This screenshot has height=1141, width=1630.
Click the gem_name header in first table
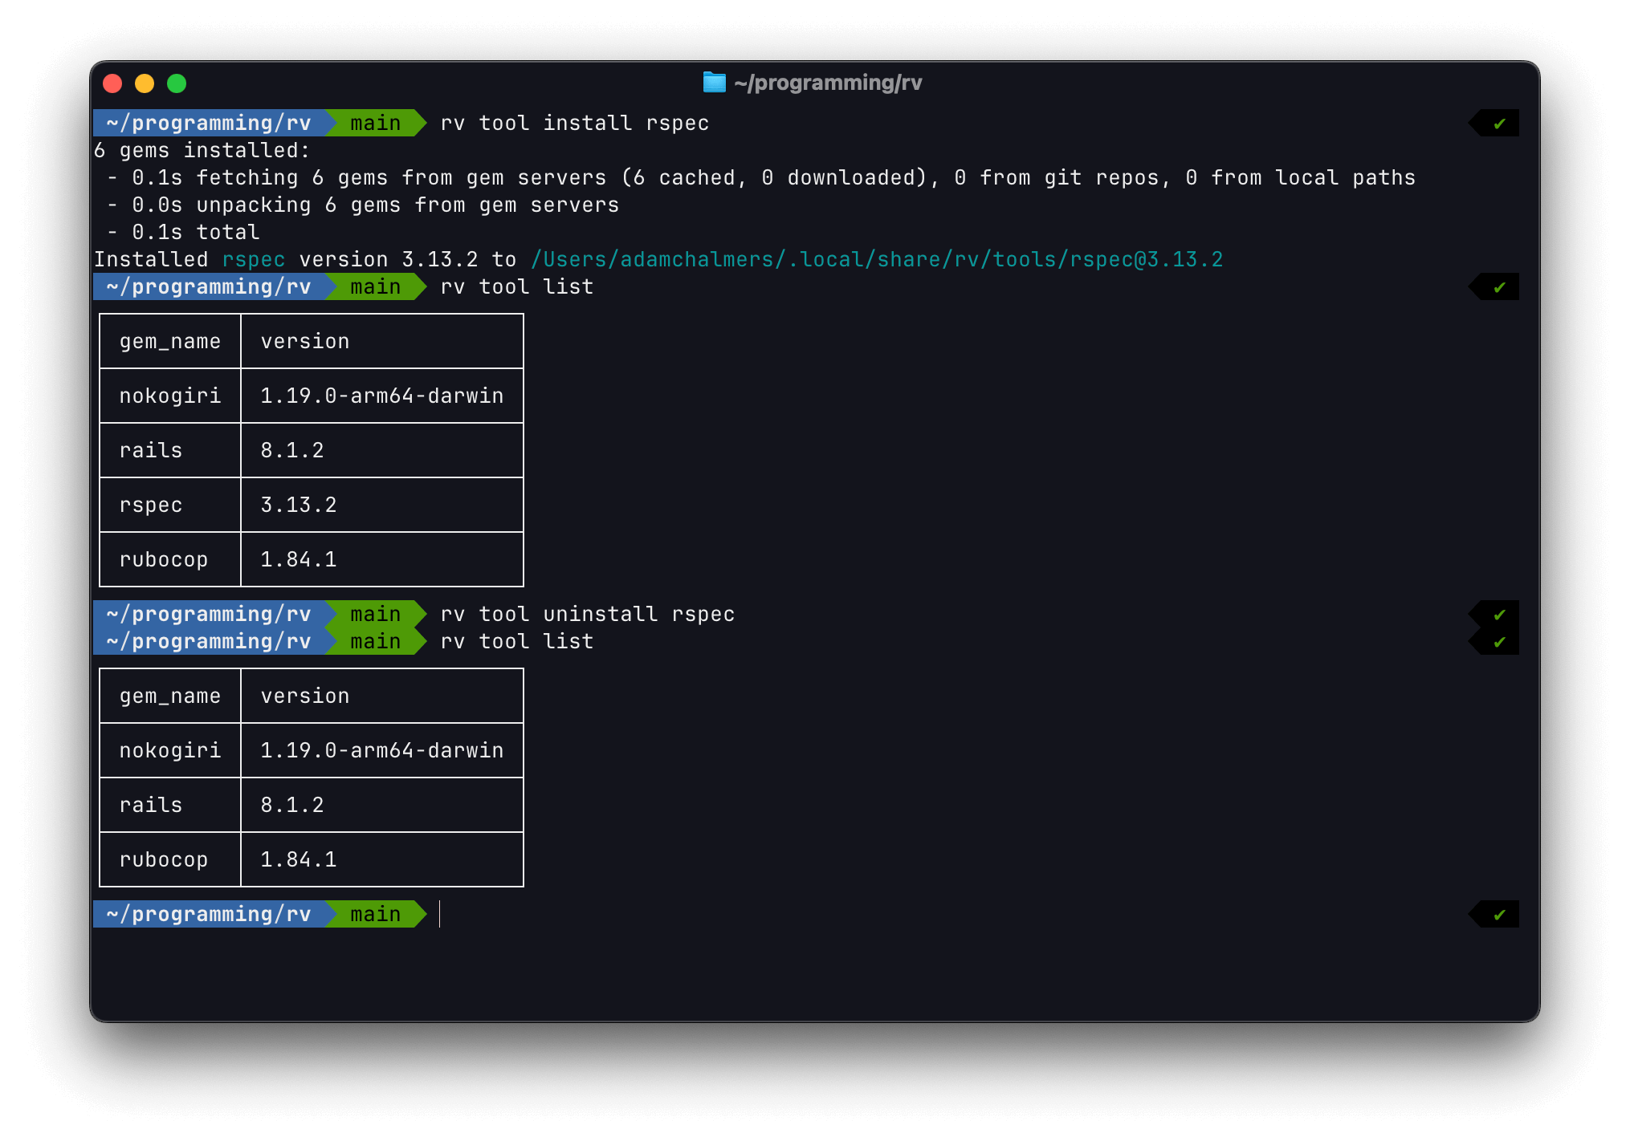[169, 342]
